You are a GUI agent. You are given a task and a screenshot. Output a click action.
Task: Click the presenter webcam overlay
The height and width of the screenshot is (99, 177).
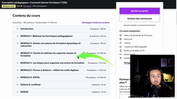(x=152, y=76)
